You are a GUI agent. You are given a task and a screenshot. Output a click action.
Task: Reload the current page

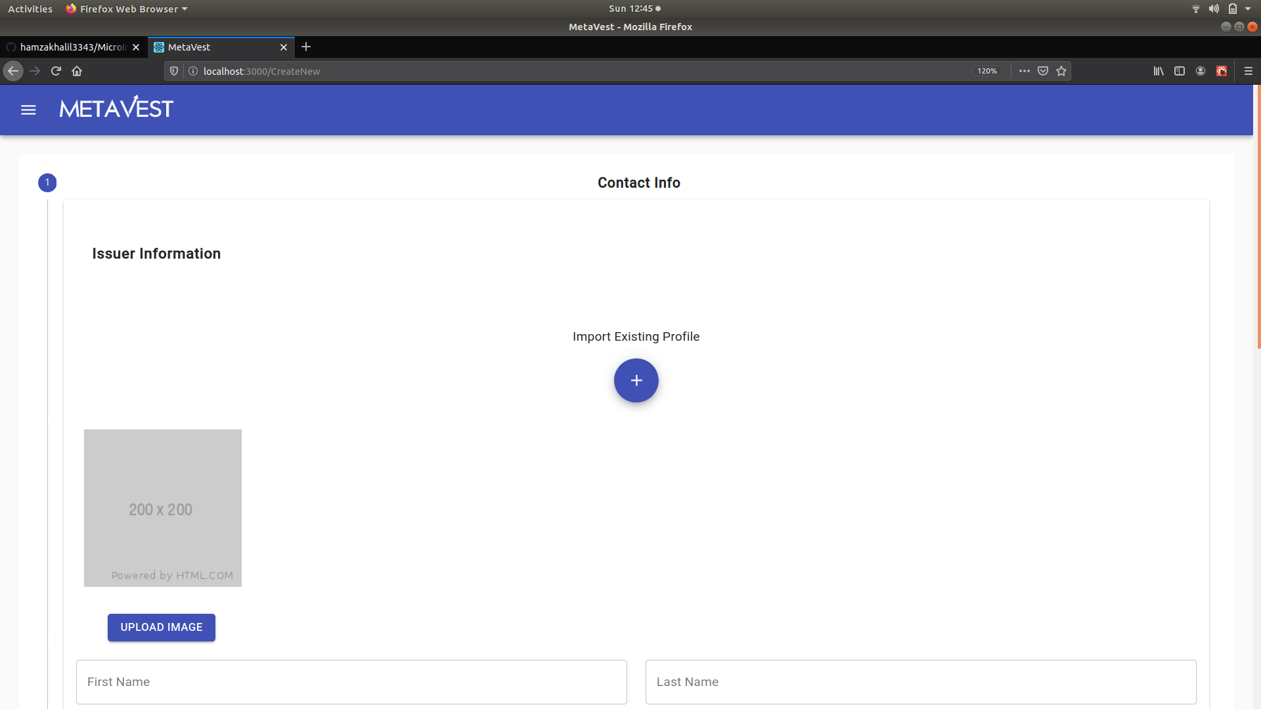(56, 71)
